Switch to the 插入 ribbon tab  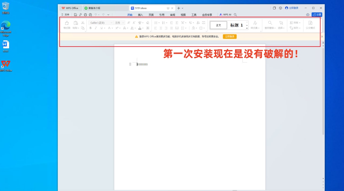140,15
